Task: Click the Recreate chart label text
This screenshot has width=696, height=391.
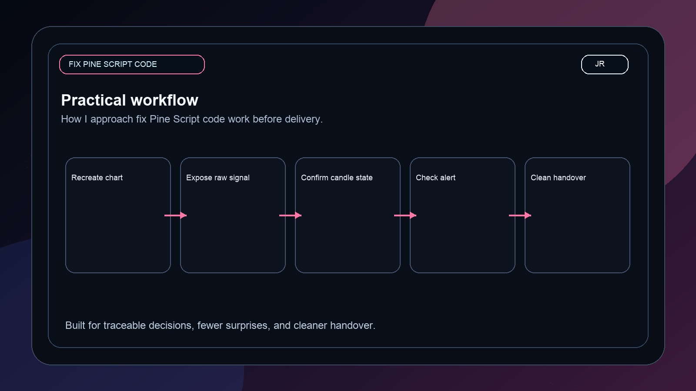Action: point(97,177)
